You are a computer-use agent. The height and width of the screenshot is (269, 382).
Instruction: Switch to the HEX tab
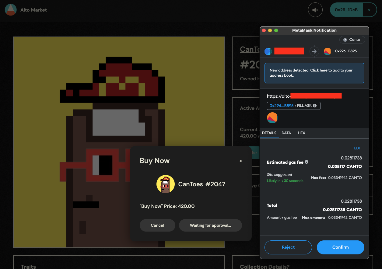pyautogui.click(x=301, y=133)
